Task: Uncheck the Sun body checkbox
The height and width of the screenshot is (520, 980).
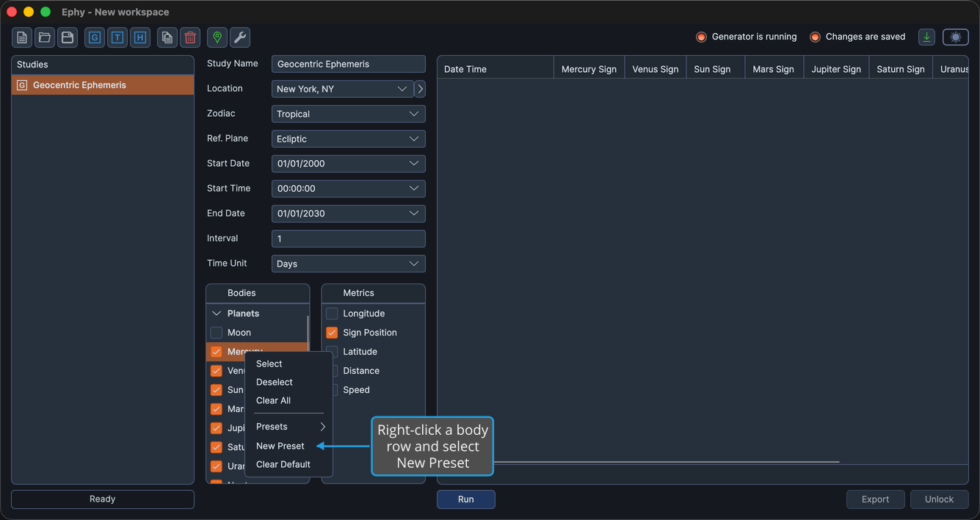Action: click(217, 390)
